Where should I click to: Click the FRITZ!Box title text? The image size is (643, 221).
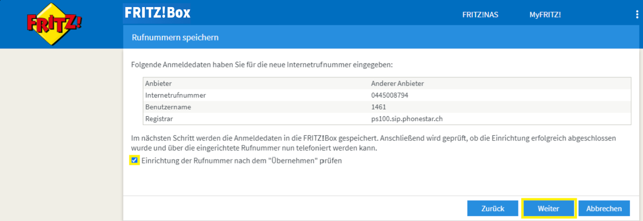pos(157,13)
